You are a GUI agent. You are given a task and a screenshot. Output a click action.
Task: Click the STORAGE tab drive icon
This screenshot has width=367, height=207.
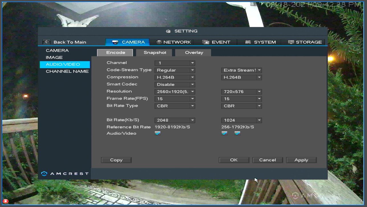click(291, 42)
